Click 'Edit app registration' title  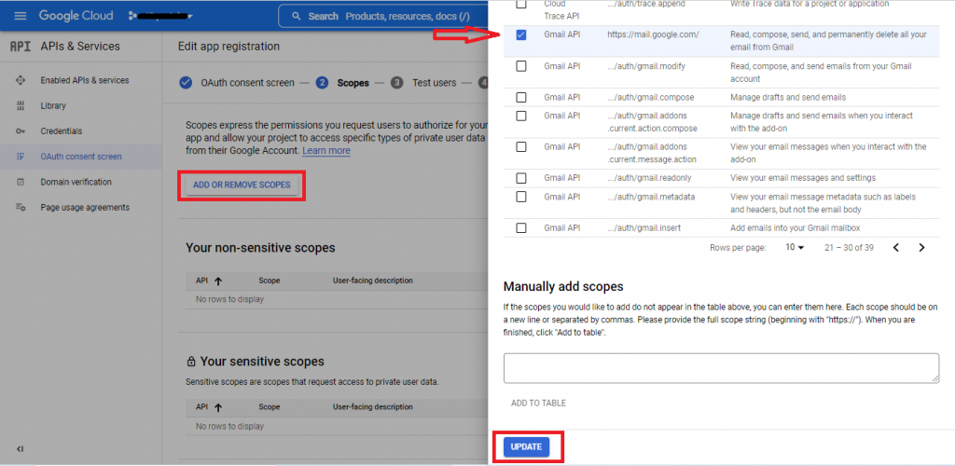(x=229, y=47)
